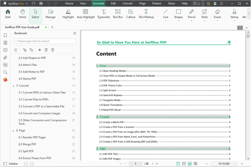Add a new bookmark with plus icon
This screenshot has width=251, height=167.
(x=40, y=50)
